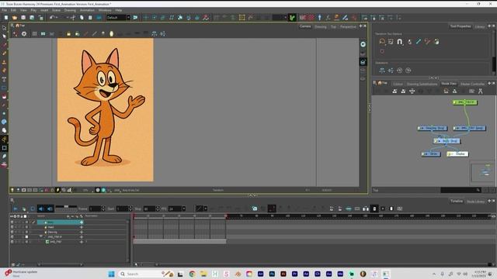Click the gear icon in Camera view toolbar
The width and height of the screenshot is (497, 279).
(x=24, y=34)
